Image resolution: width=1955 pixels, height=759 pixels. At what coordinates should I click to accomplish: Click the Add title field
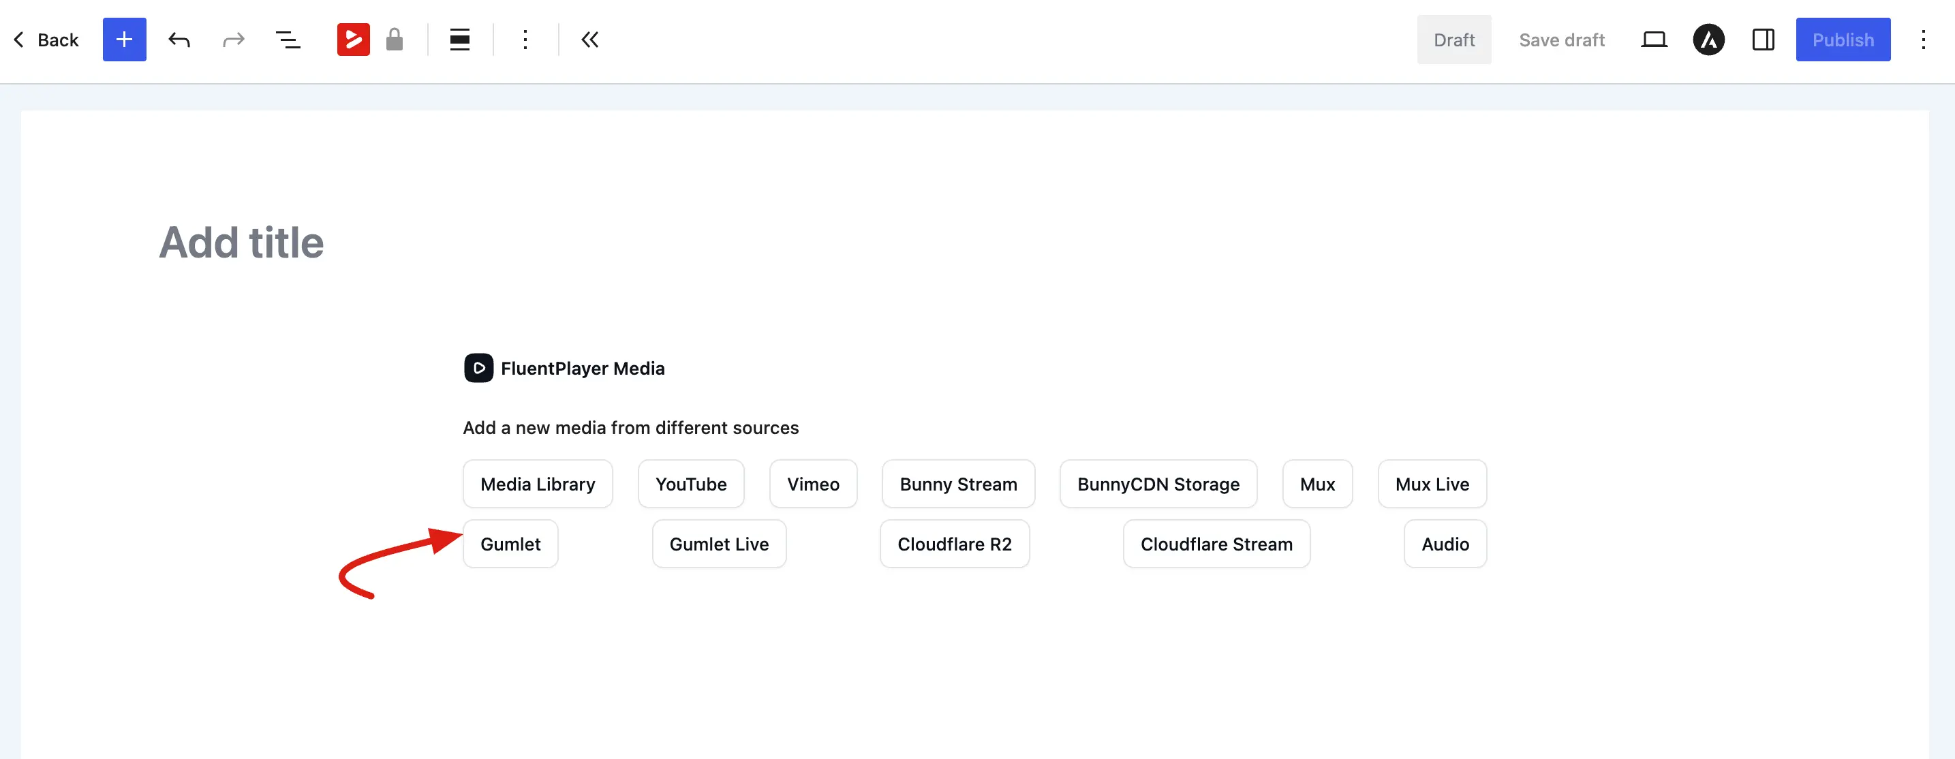click(x=241, y=242)
